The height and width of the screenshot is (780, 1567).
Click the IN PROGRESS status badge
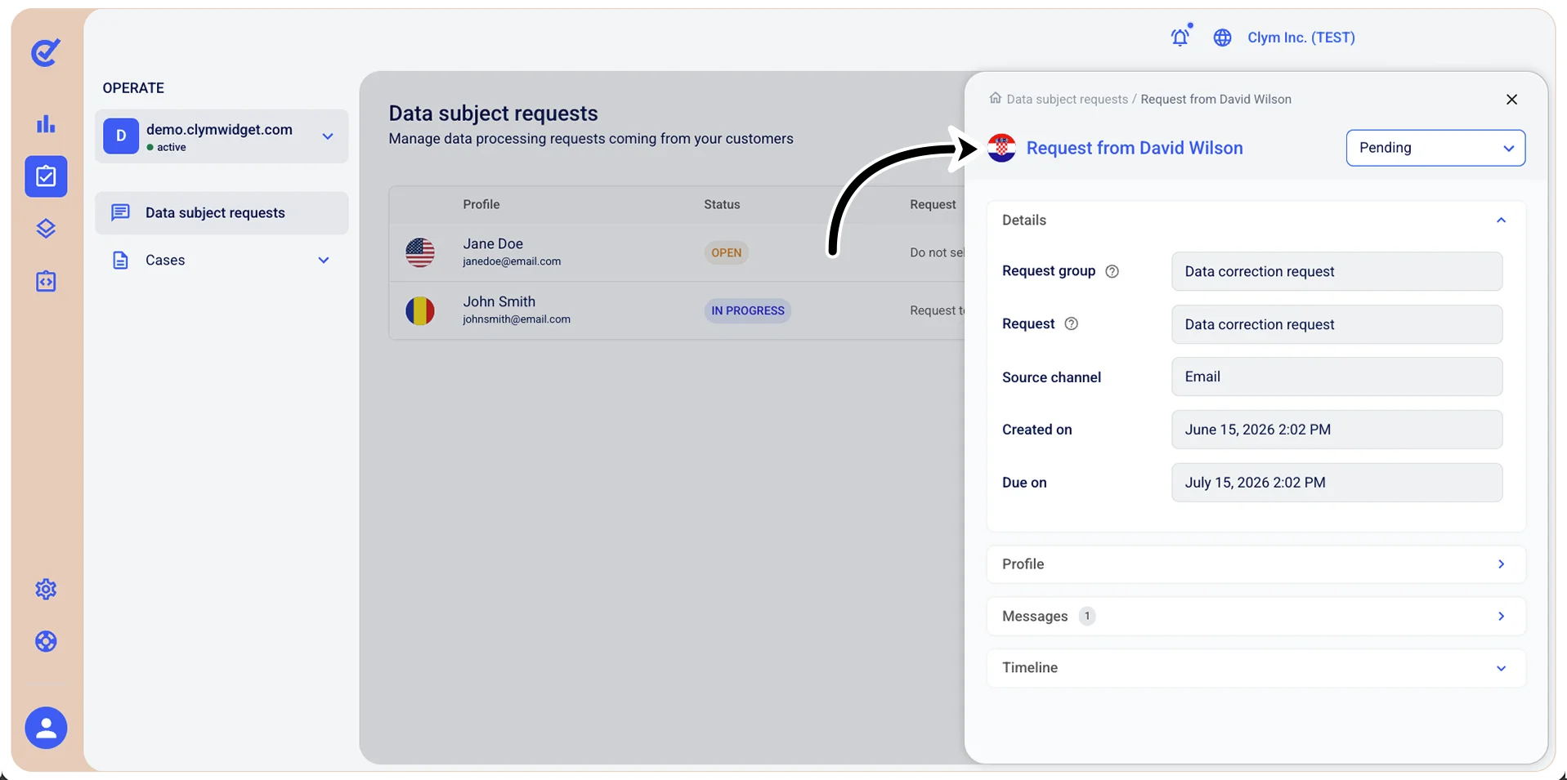(747, 310)
